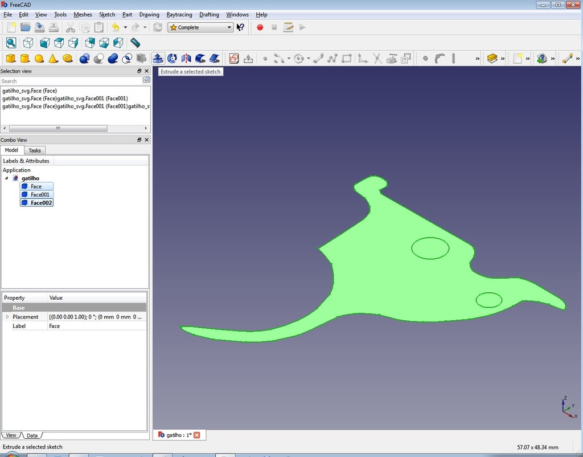
Task: Open the Complete workbench dropdown
Action: [x=200, y=27]
